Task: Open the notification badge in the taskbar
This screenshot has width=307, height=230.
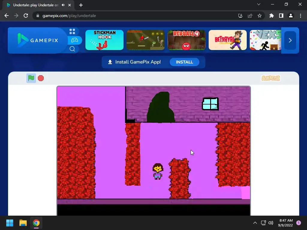Action: [299, 223]
